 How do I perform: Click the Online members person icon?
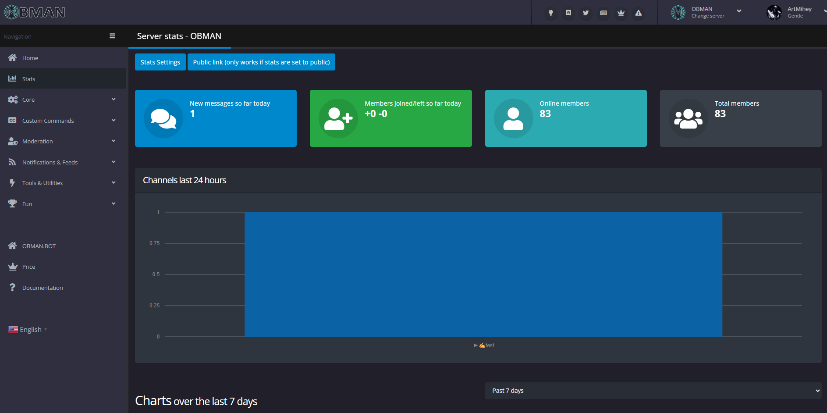click(x=513, y=118)
